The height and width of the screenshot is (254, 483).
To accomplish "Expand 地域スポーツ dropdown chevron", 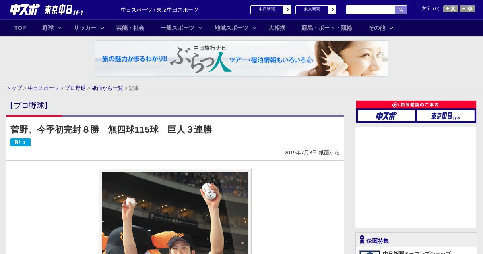I will pos(254,28).
